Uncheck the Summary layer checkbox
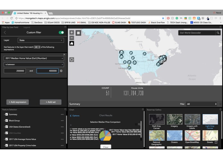This screenshot has height=159, width=223. (x=7, y=114)
